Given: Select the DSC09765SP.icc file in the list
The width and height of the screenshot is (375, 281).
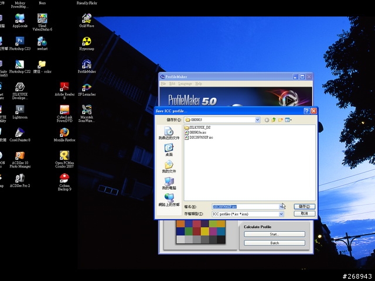Looking at the screenshot, I should pos(199,138).
